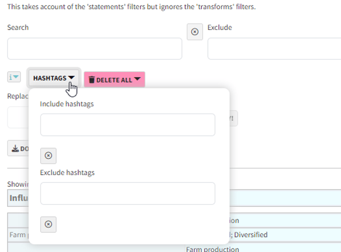Clear the Search field with the x icon
This screenshot has width=341, height=252.
pyautogui.click(x=195, y=32)
